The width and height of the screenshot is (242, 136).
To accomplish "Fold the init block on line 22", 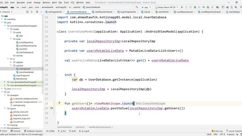I will pyautogui.click(x=56, y=75).
